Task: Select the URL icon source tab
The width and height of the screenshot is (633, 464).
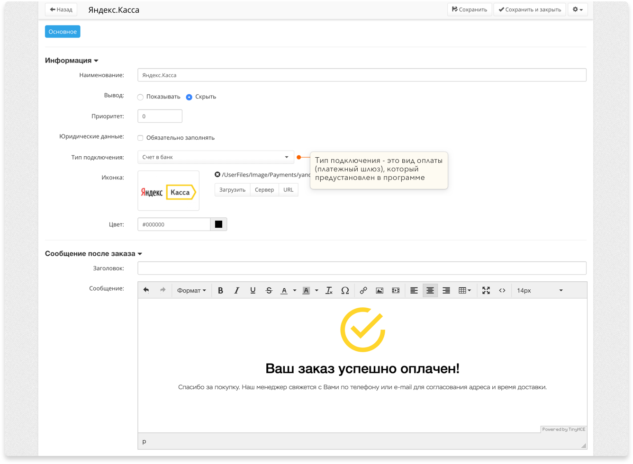Action: 289,190
